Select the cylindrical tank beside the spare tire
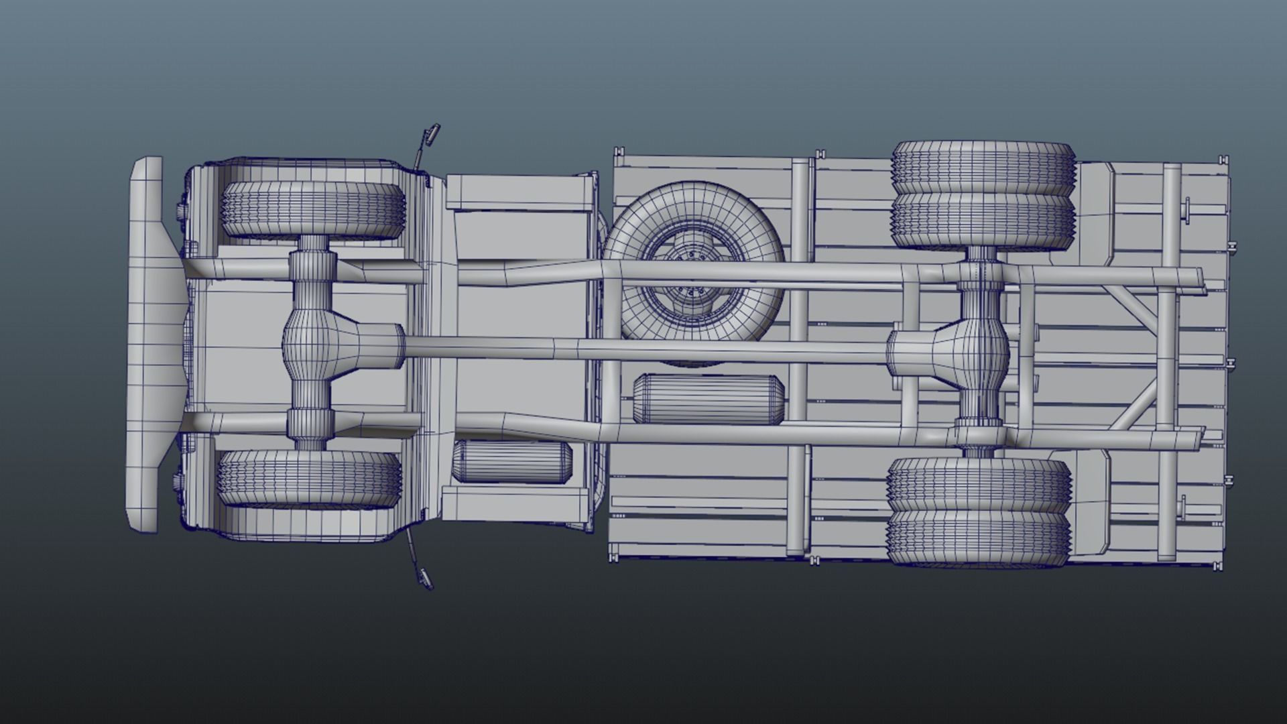The width and height of the screenshot is (1287, 724). (x=709, y=400)
